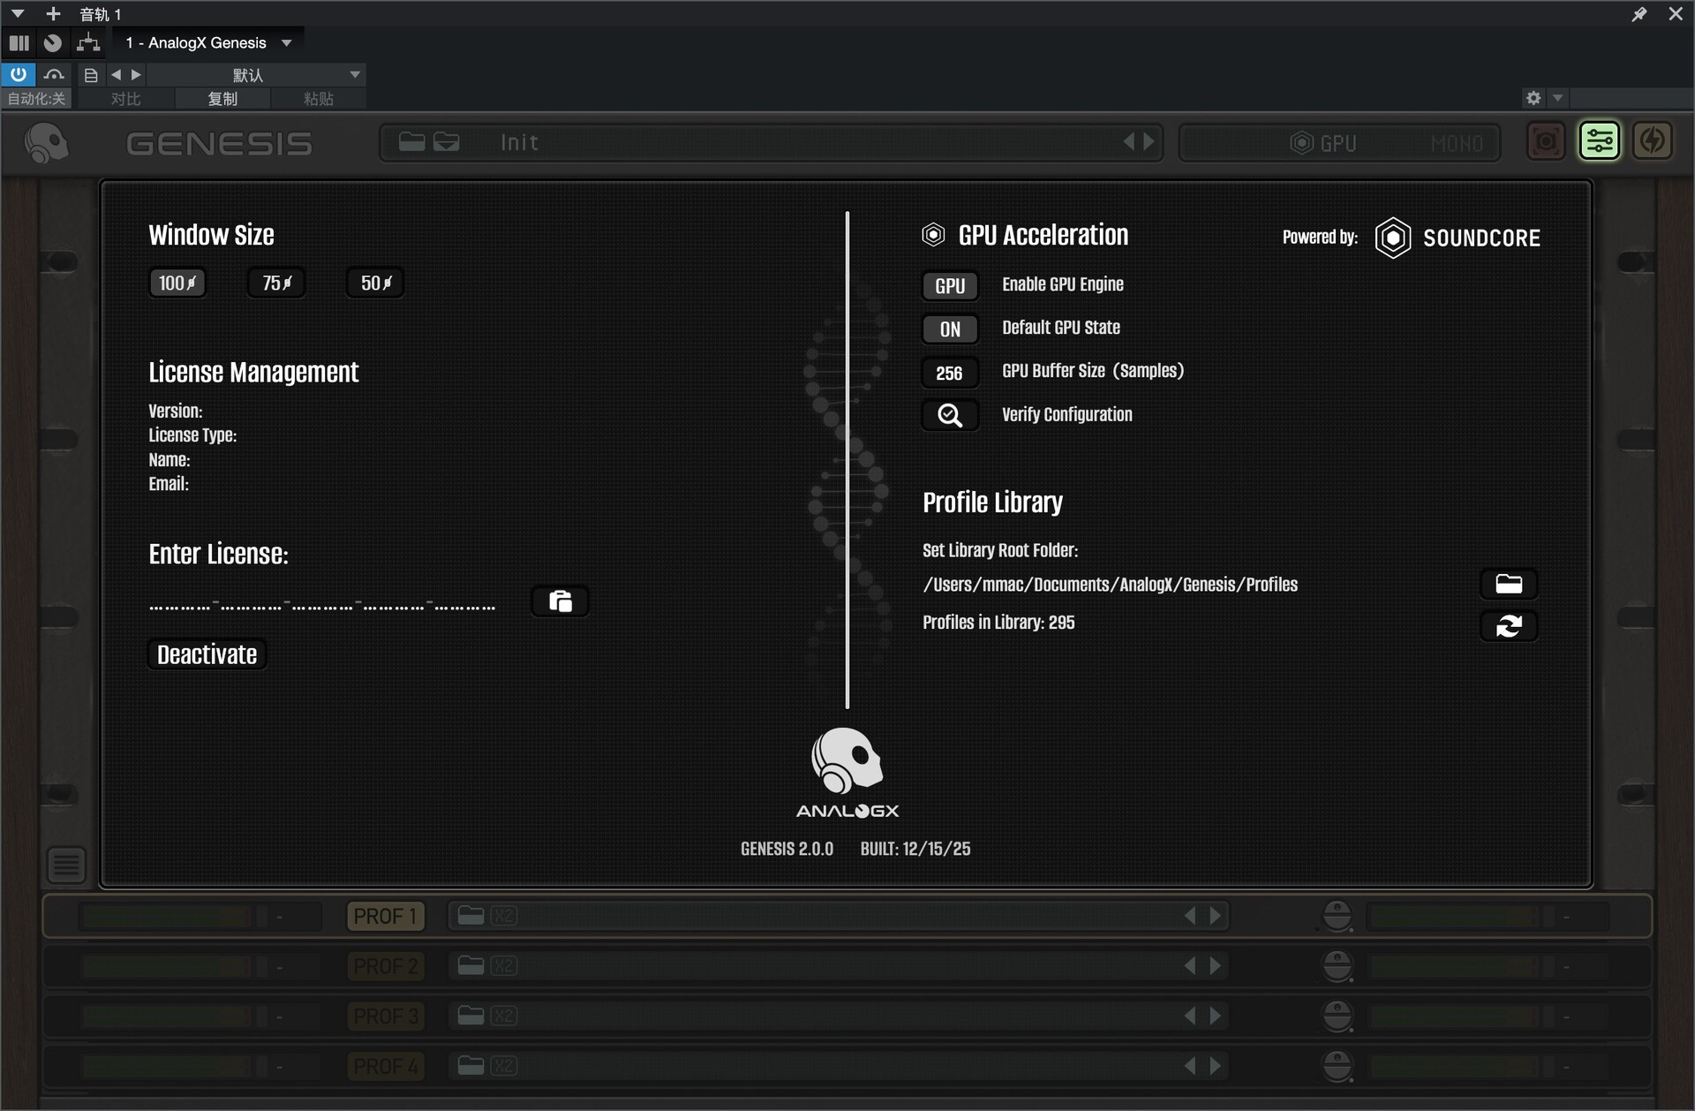Click the settings sliders icon in header

[1599, 141]
